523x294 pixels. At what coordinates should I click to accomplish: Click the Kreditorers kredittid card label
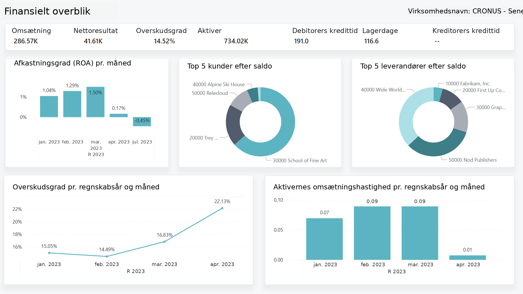(x=466, y=31)
